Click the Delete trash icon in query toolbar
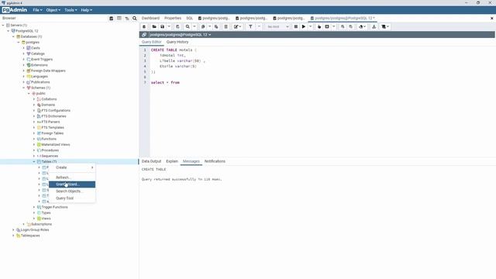The image size is (496, 279). click(x=226, y=27)
